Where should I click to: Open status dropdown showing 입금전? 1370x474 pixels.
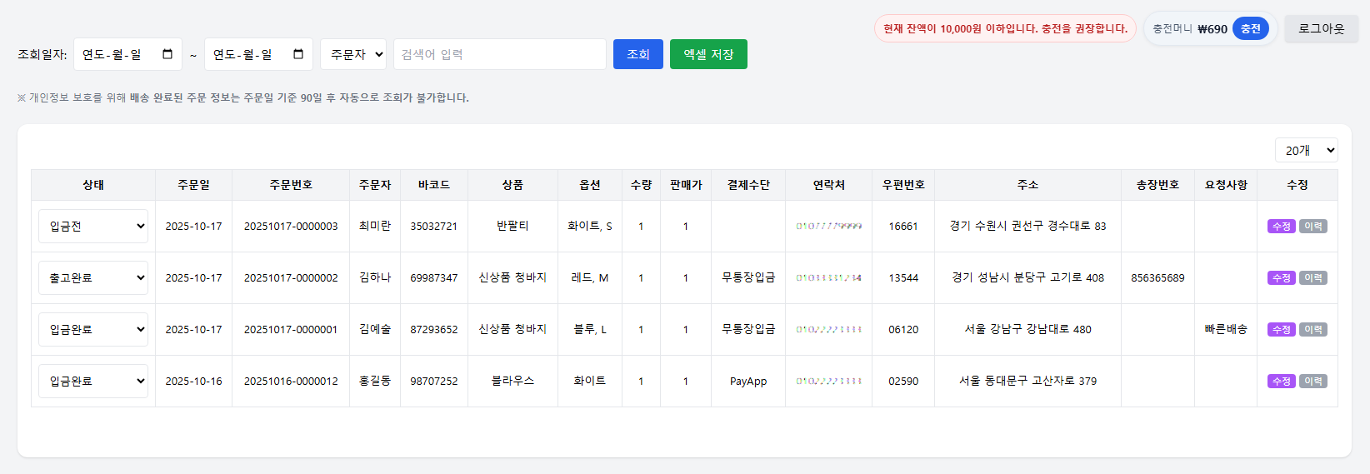[x=93, y=226]
